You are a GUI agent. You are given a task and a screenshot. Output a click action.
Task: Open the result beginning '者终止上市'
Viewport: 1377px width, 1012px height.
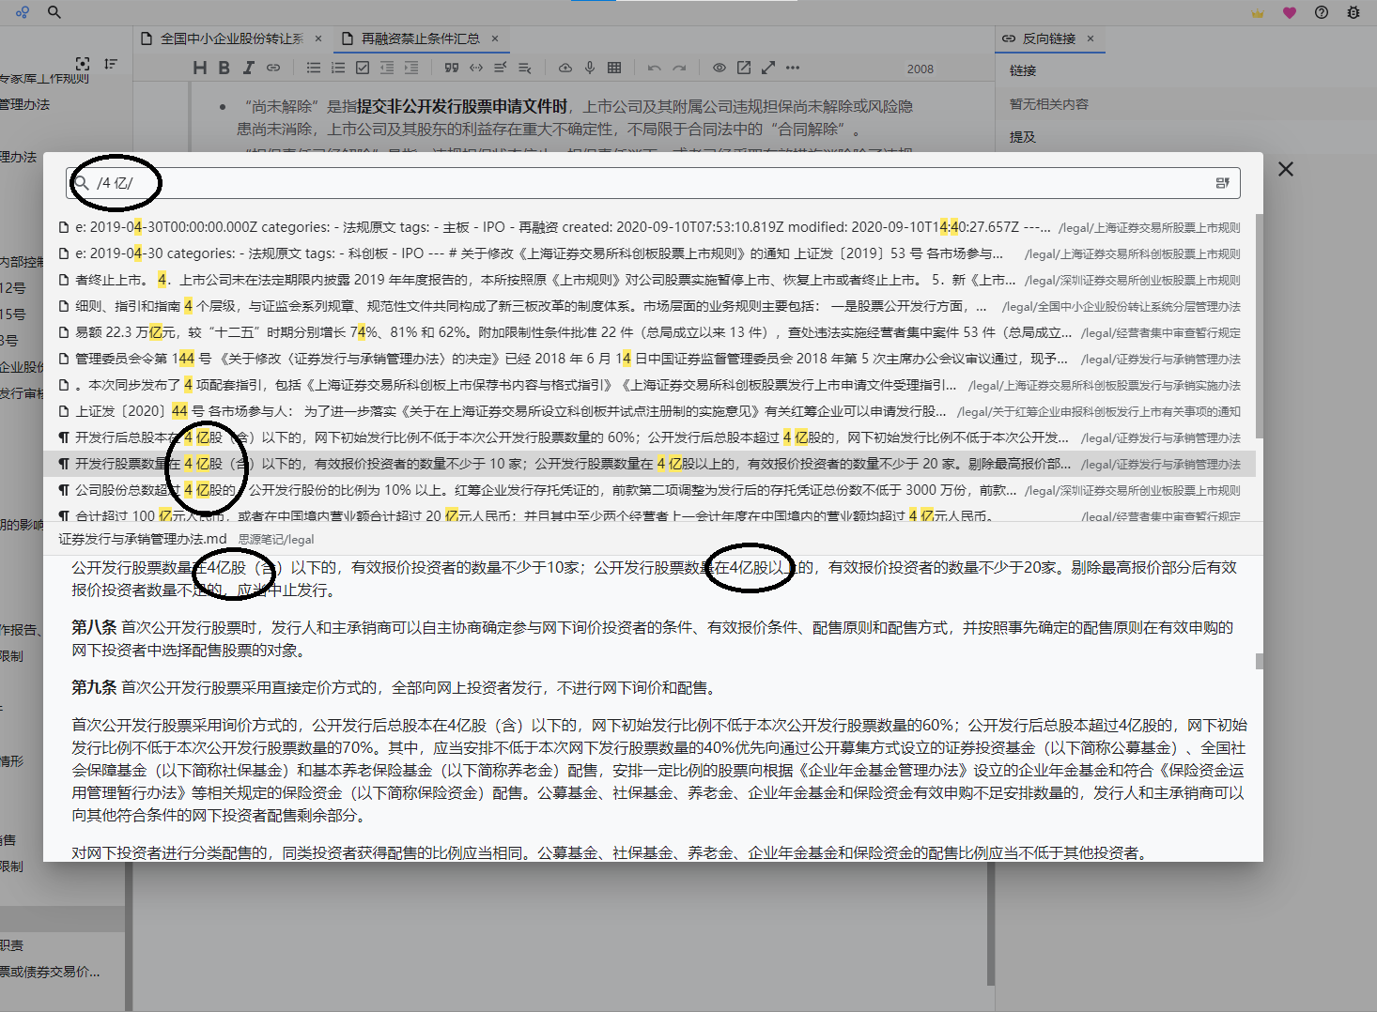coord(649,280)
